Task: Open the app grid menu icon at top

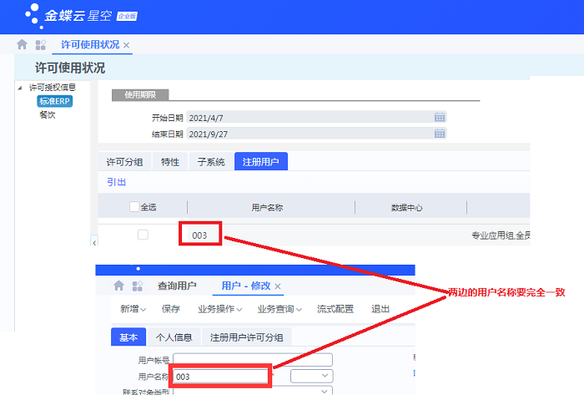Action: pyautogui.click(x=40, y=44)
